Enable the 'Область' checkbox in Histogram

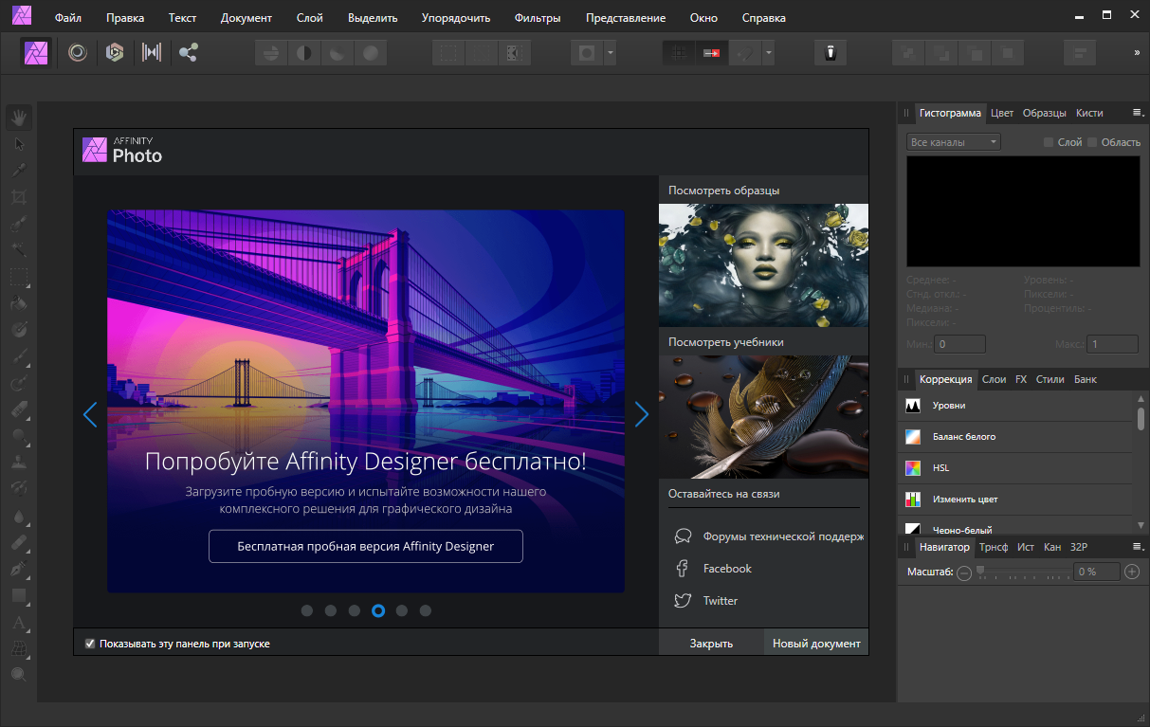pos(1092,142)
